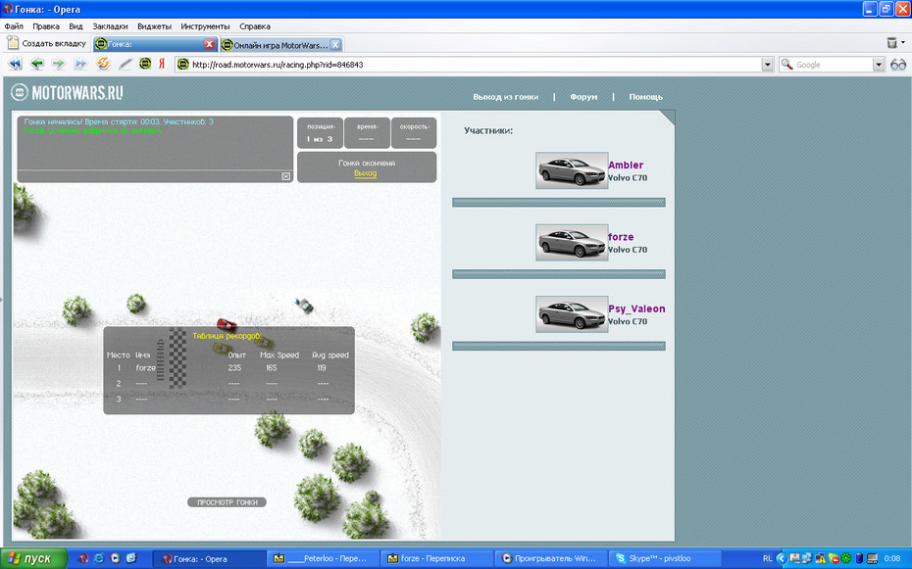
Task: Click the red car on the track
Action: pyautogui.click(x=227, y=324)
